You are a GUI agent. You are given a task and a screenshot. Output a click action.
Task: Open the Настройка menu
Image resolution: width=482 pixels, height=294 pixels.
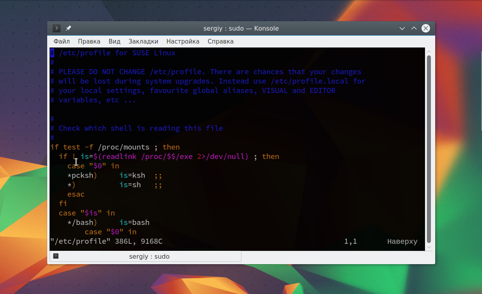coord(183,41)
